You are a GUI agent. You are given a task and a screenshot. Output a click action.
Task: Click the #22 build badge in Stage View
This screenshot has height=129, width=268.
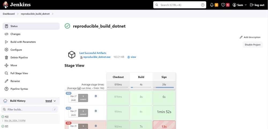[x=69, y=93]
